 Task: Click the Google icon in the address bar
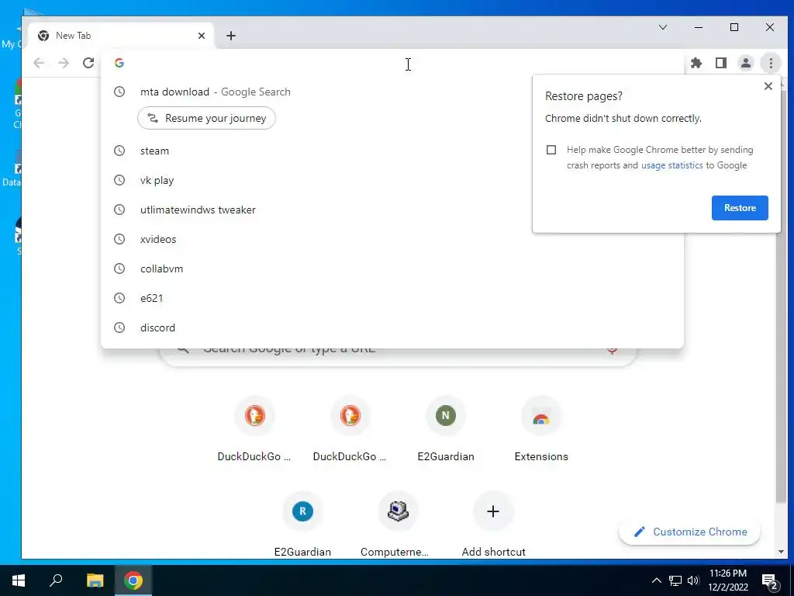tap(119, 63)
